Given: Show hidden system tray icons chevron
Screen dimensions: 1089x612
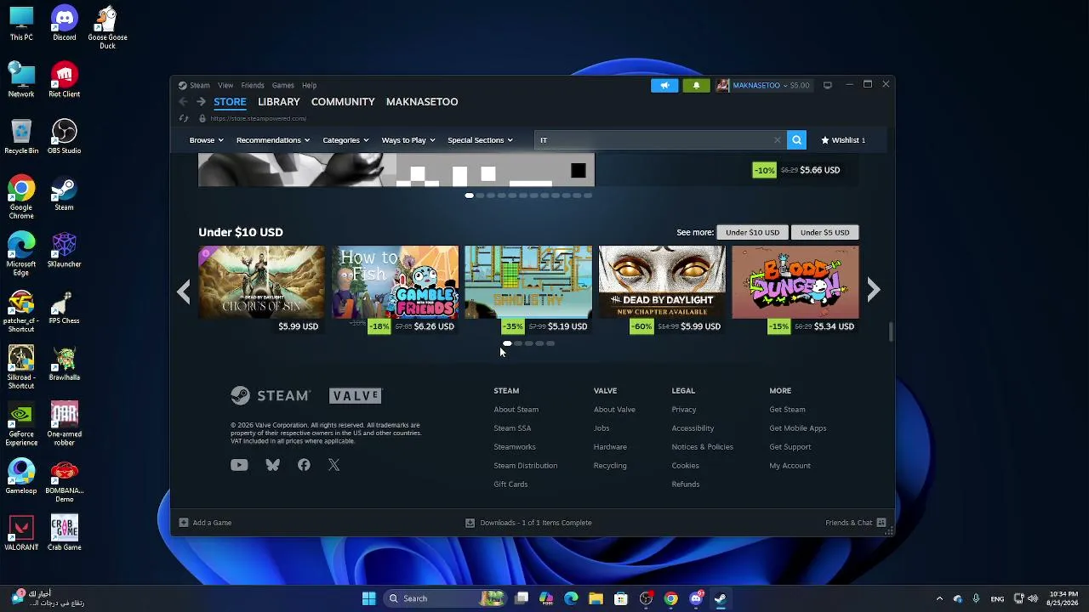Looking at the screenshot, I should [x=939, y=598].
